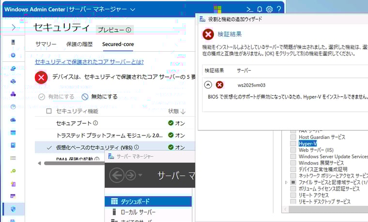Expand the left navigation pane chevron
Viewport: 368px width, 222px height.
[14, 28]
